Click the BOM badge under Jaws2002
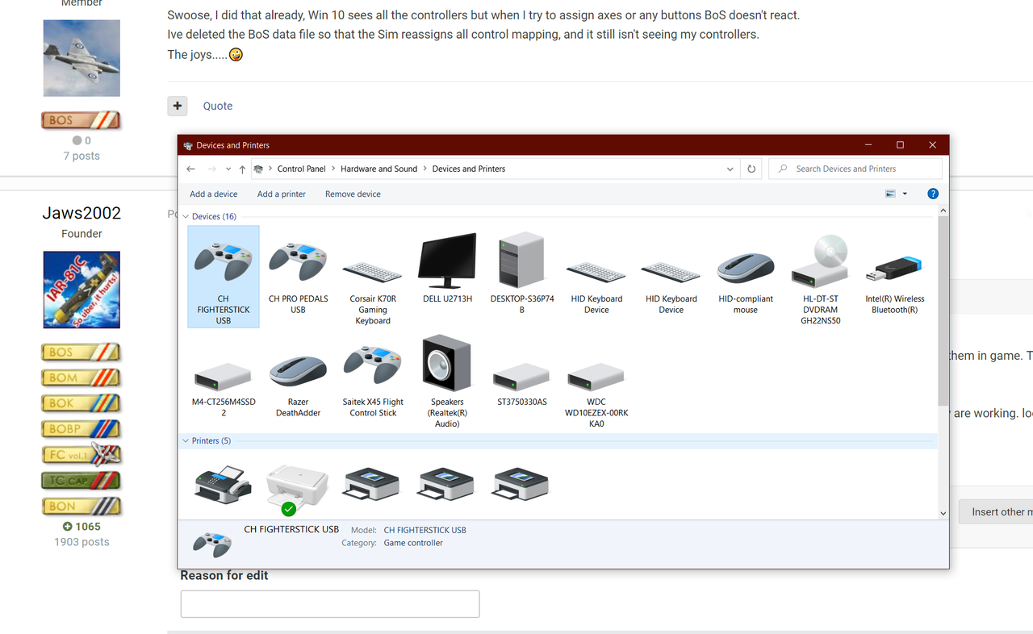Screen dimensions: 1033x634 pyautogui.click(x=81, y=377)
